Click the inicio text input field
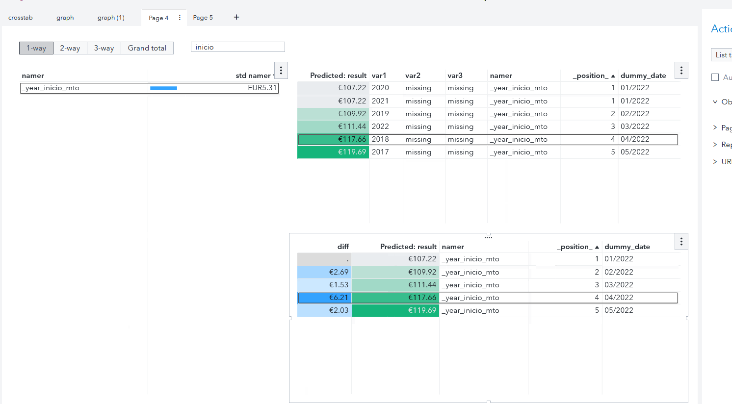Viewport: 732px width, 404px height. click(x=237, y=47)
